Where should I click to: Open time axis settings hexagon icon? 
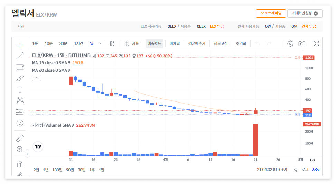click(312, 160)
